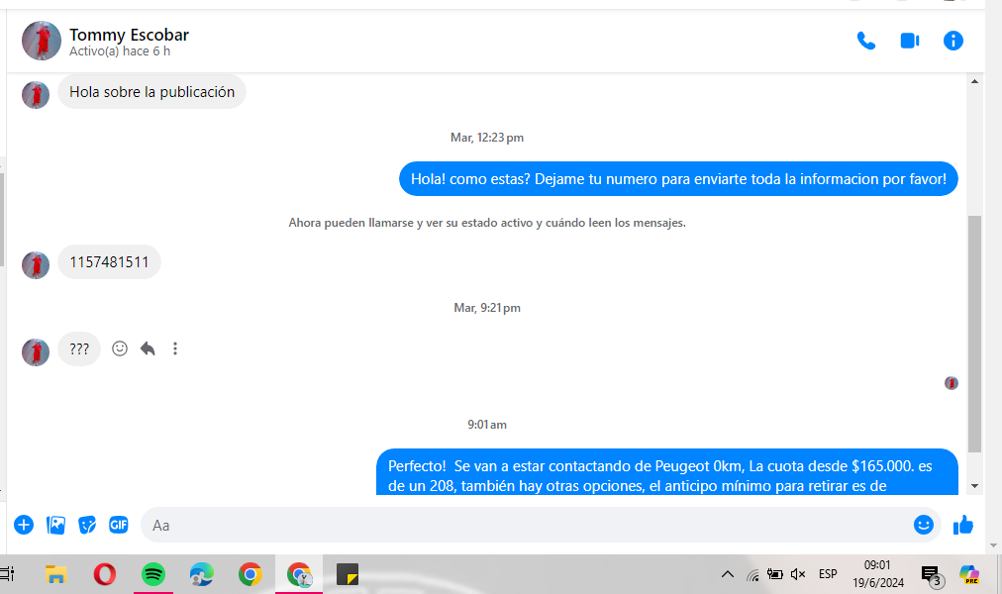Screen dimensions: 1002x594
Task: Open Tommy Escobar's profile picture in header
Action: click(x=42, y=41)
